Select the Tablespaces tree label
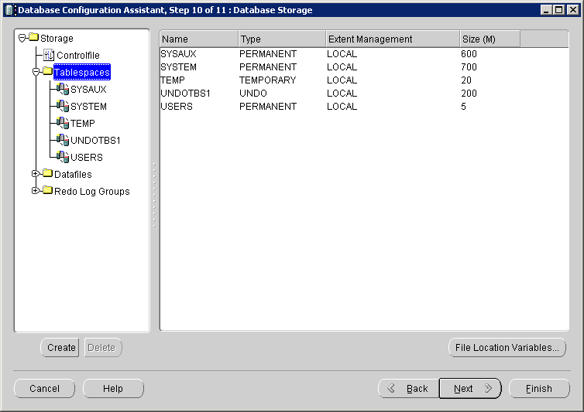This screenshot has width=584, height=412. 82,72
